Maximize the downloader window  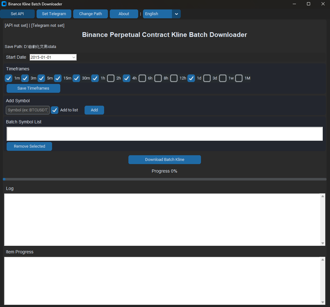(309, 4)
